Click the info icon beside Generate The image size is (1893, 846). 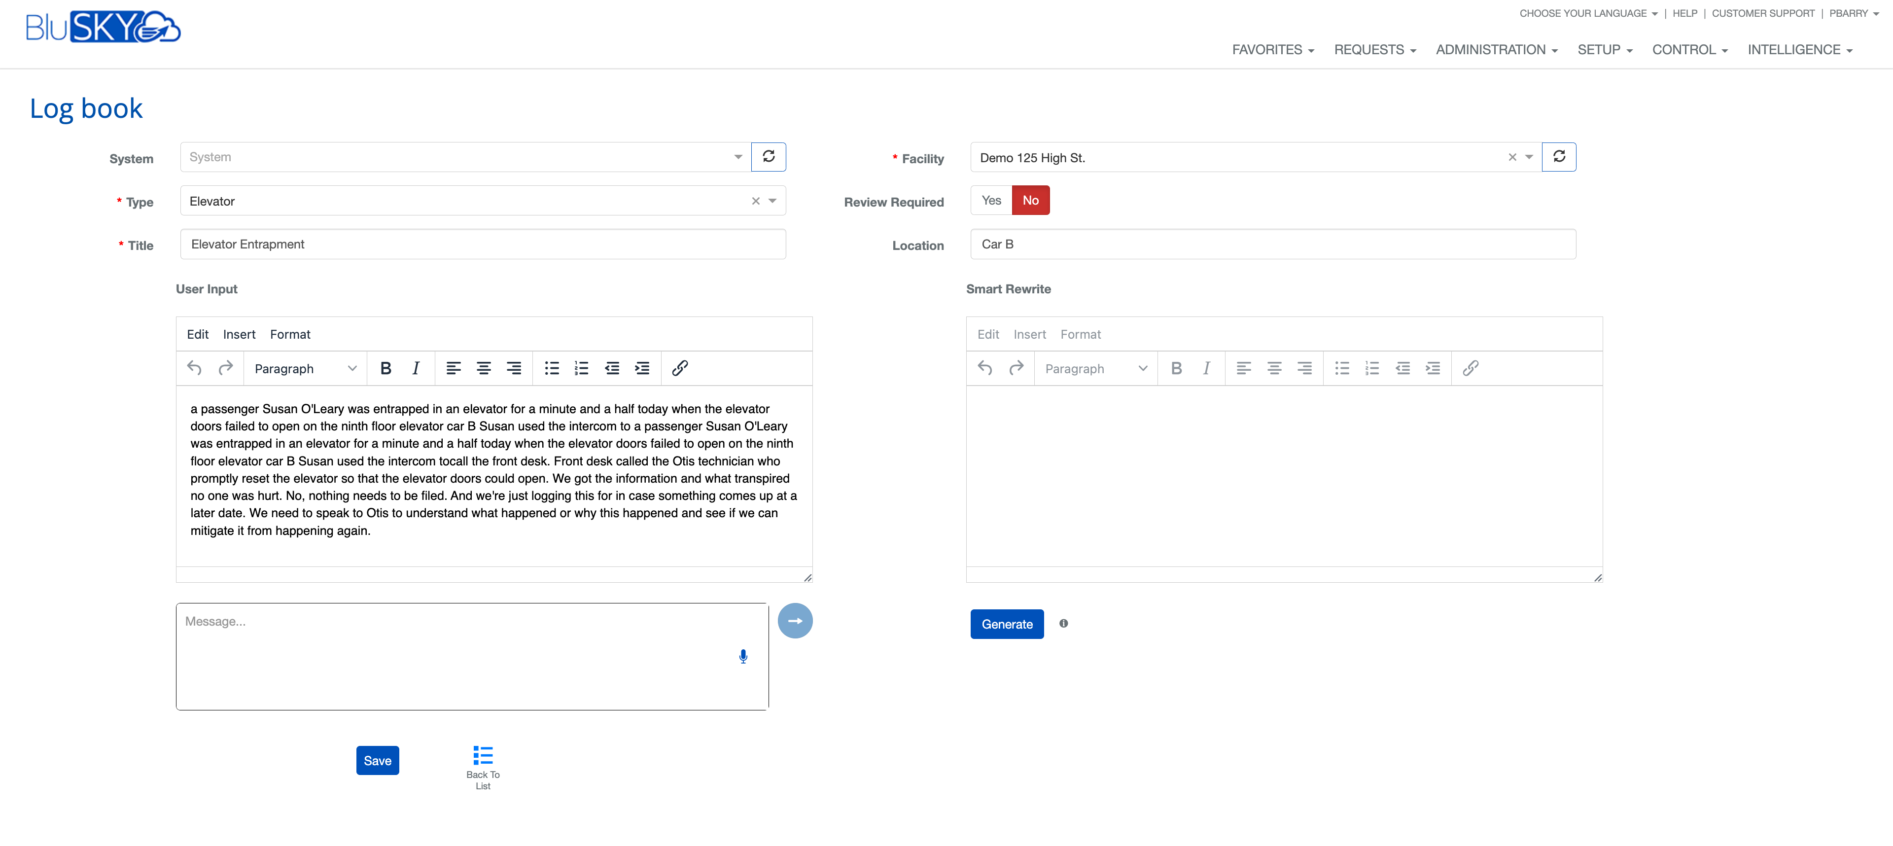(1063, 623)
